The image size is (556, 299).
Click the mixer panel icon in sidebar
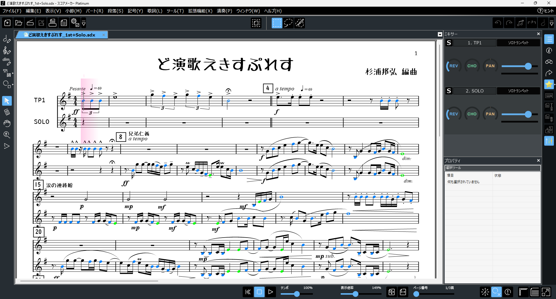(549, 141)
